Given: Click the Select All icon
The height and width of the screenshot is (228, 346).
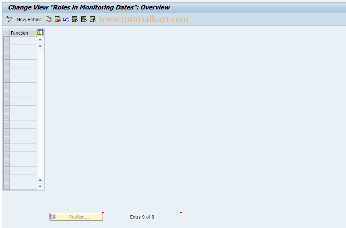Looking at the screenshot, I should tap(75, 19).
